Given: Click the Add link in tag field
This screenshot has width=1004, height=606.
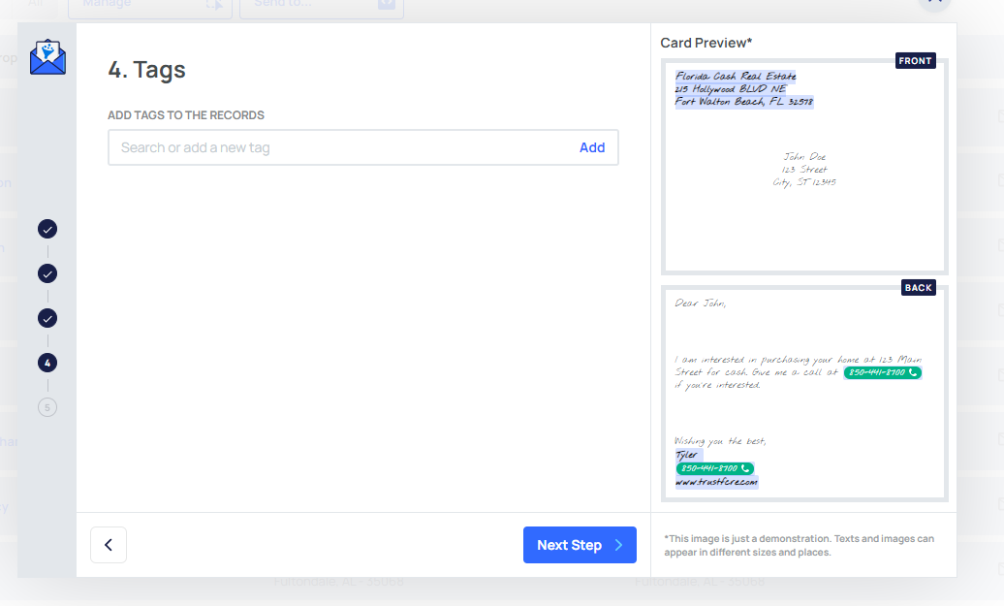Looking at the screenshot, I should 591,147.
